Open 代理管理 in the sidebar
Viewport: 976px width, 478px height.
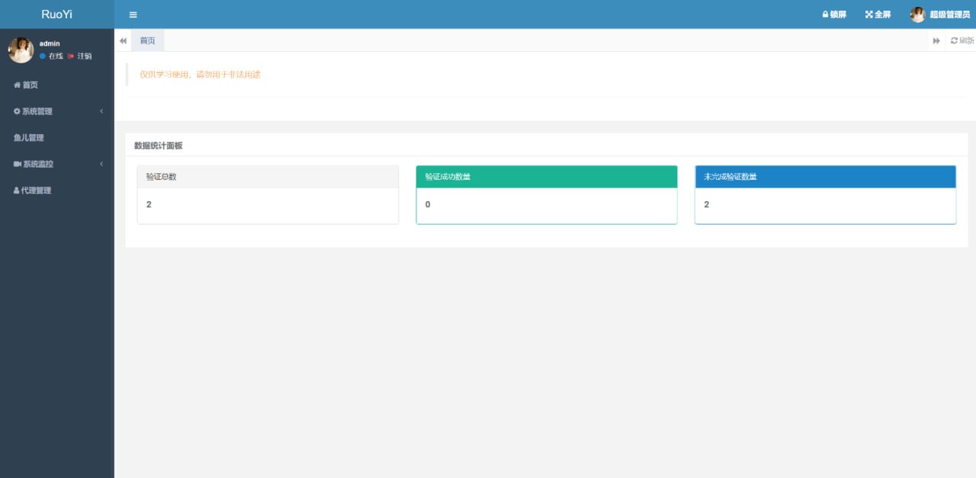click(36, 191)
